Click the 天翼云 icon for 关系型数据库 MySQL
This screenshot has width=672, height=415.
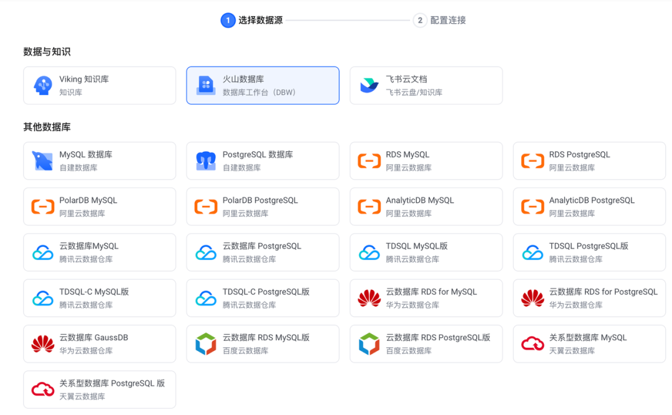click(532, 344)
